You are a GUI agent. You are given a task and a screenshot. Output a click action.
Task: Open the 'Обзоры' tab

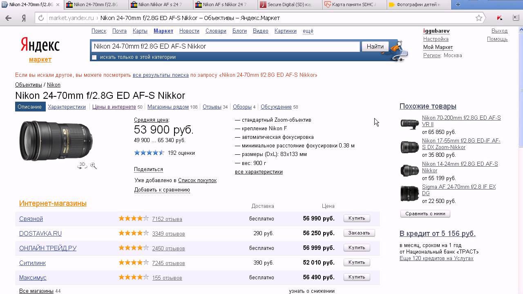pos(242,107)
